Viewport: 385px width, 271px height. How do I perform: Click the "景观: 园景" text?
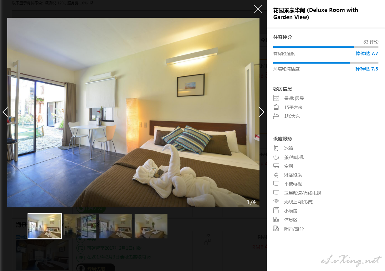tap(294, 98)
